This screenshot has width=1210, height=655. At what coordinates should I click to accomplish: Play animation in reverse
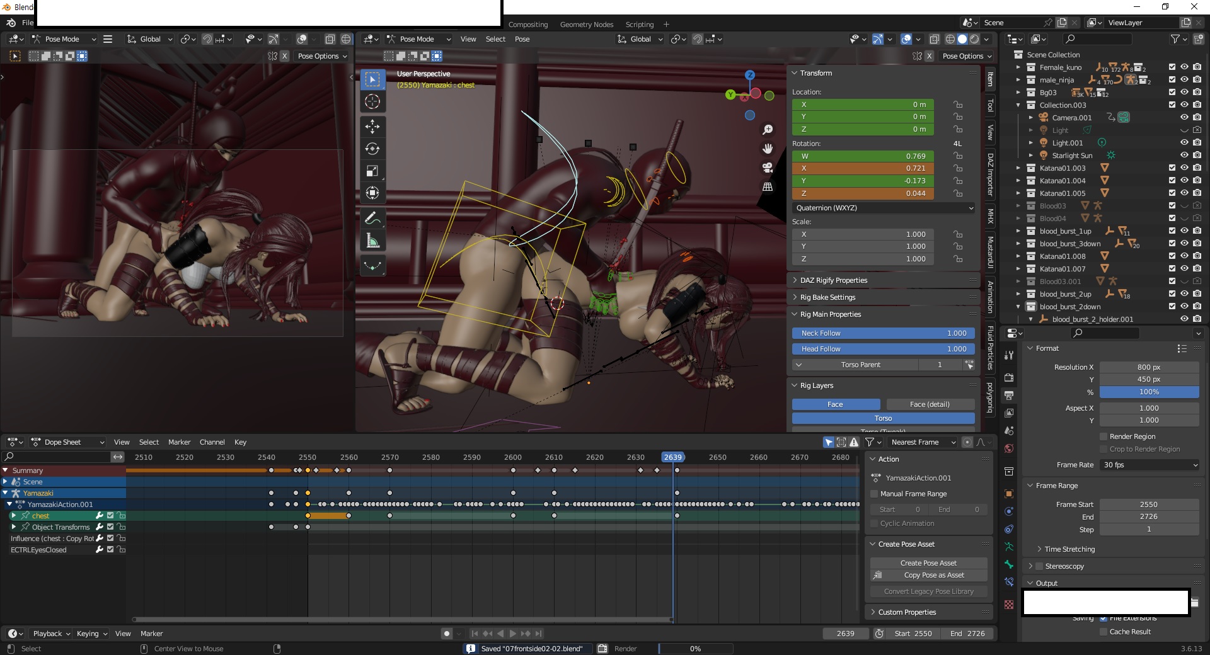point(500,634)
